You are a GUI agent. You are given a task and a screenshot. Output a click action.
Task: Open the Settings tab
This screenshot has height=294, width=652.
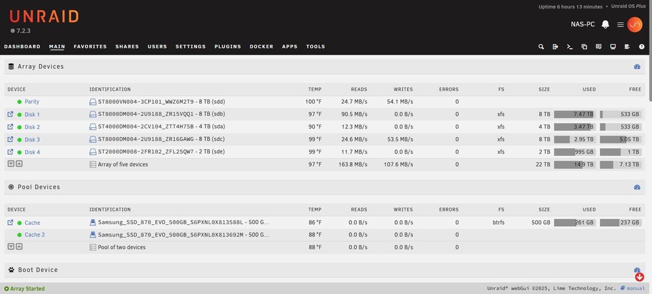[x=190, y=46]
